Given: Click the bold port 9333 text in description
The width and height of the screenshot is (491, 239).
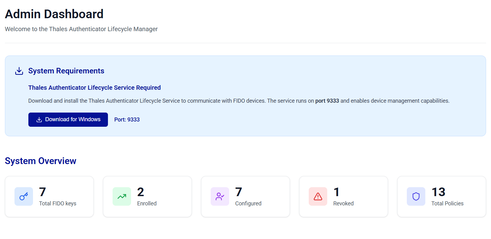Looking at the screenshot, I should tap(327, 101).
